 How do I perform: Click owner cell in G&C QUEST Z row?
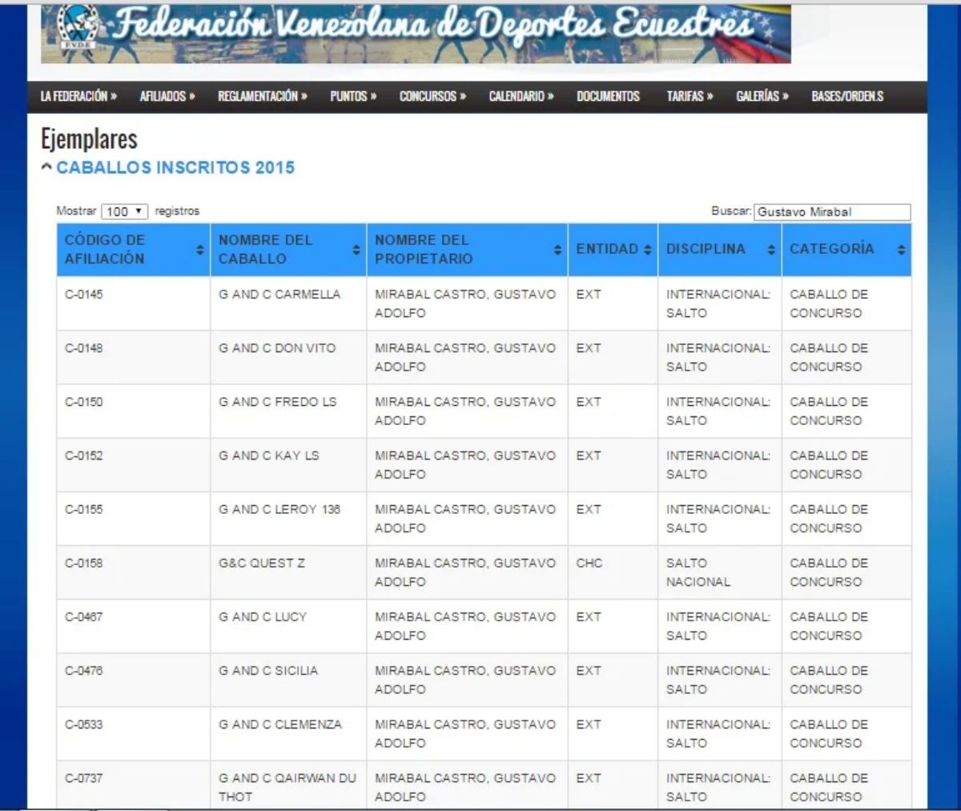(x=465, y=572)
